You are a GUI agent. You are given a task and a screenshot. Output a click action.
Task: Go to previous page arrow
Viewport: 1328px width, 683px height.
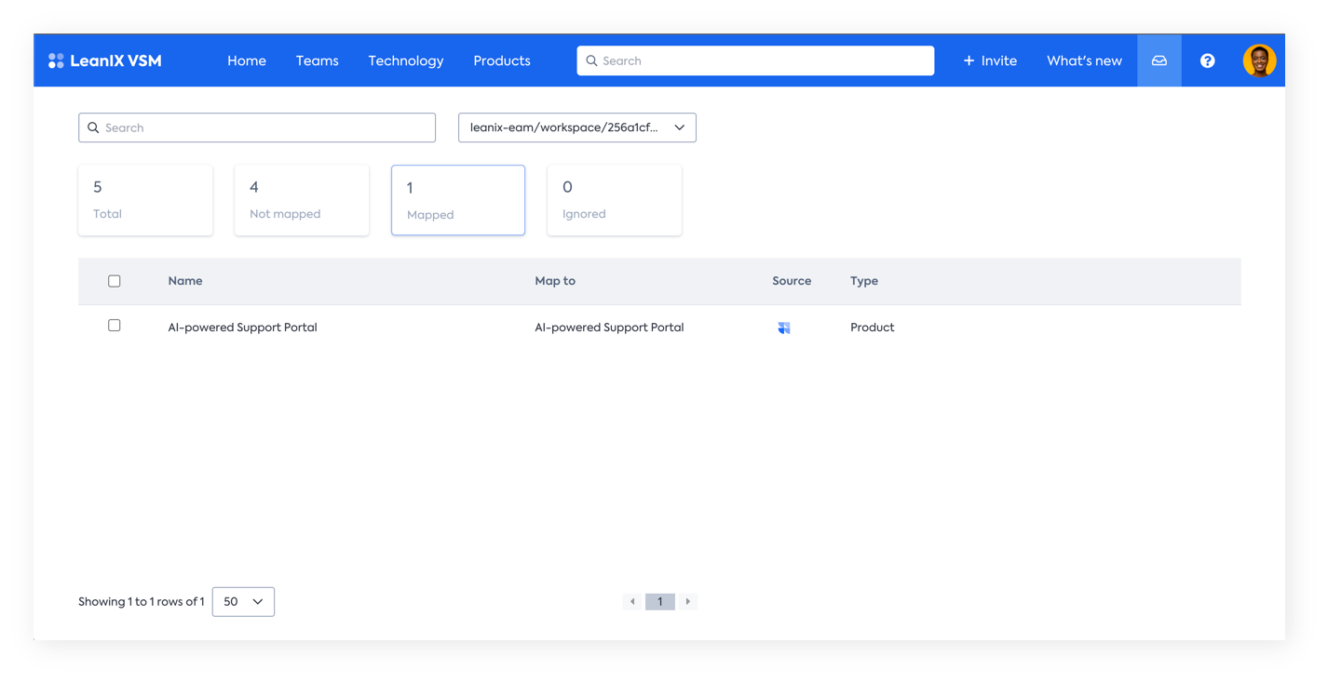(x=632, y=602)
